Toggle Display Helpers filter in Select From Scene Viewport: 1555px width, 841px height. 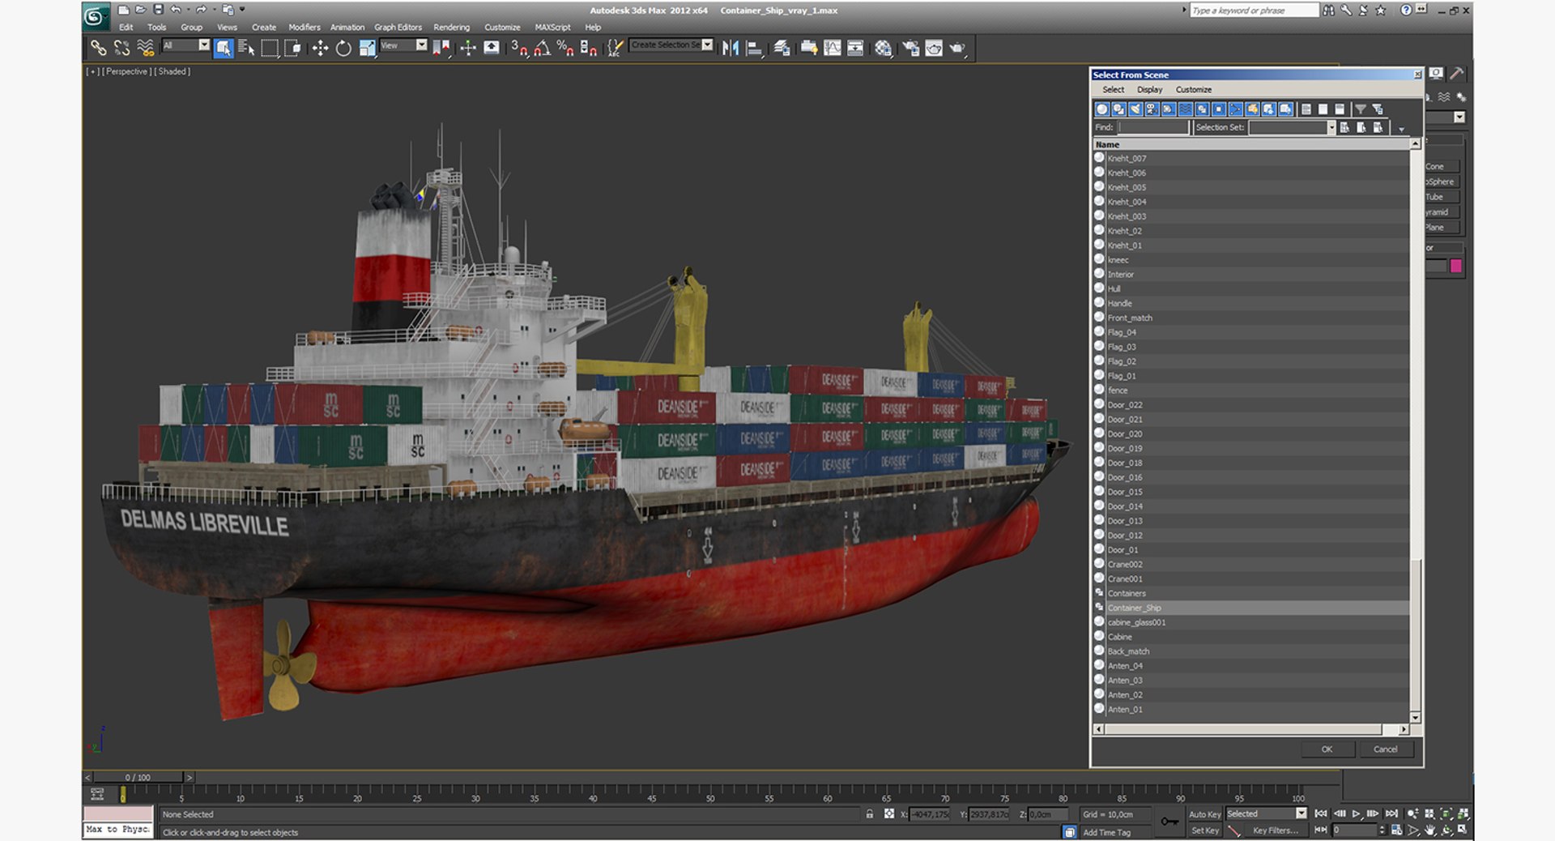click(1169, 109)
